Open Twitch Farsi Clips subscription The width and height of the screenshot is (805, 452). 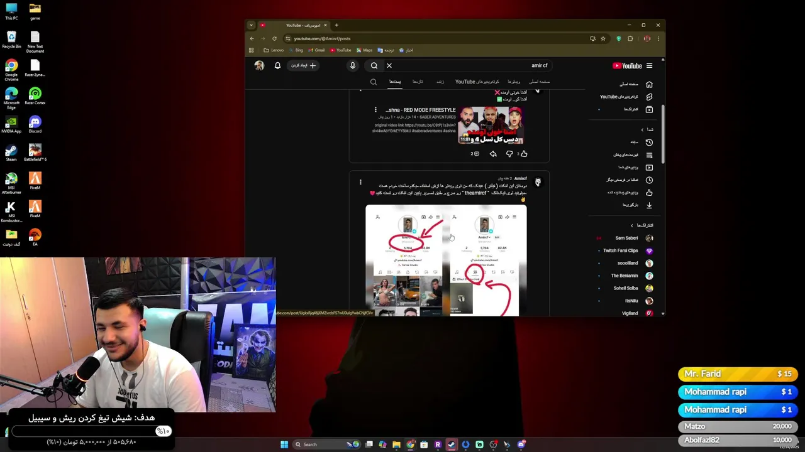627,250
